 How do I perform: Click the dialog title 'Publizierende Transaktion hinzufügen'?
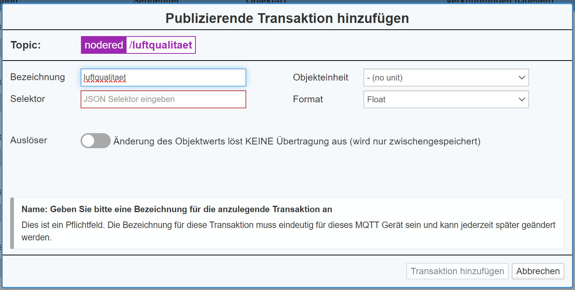287,18
